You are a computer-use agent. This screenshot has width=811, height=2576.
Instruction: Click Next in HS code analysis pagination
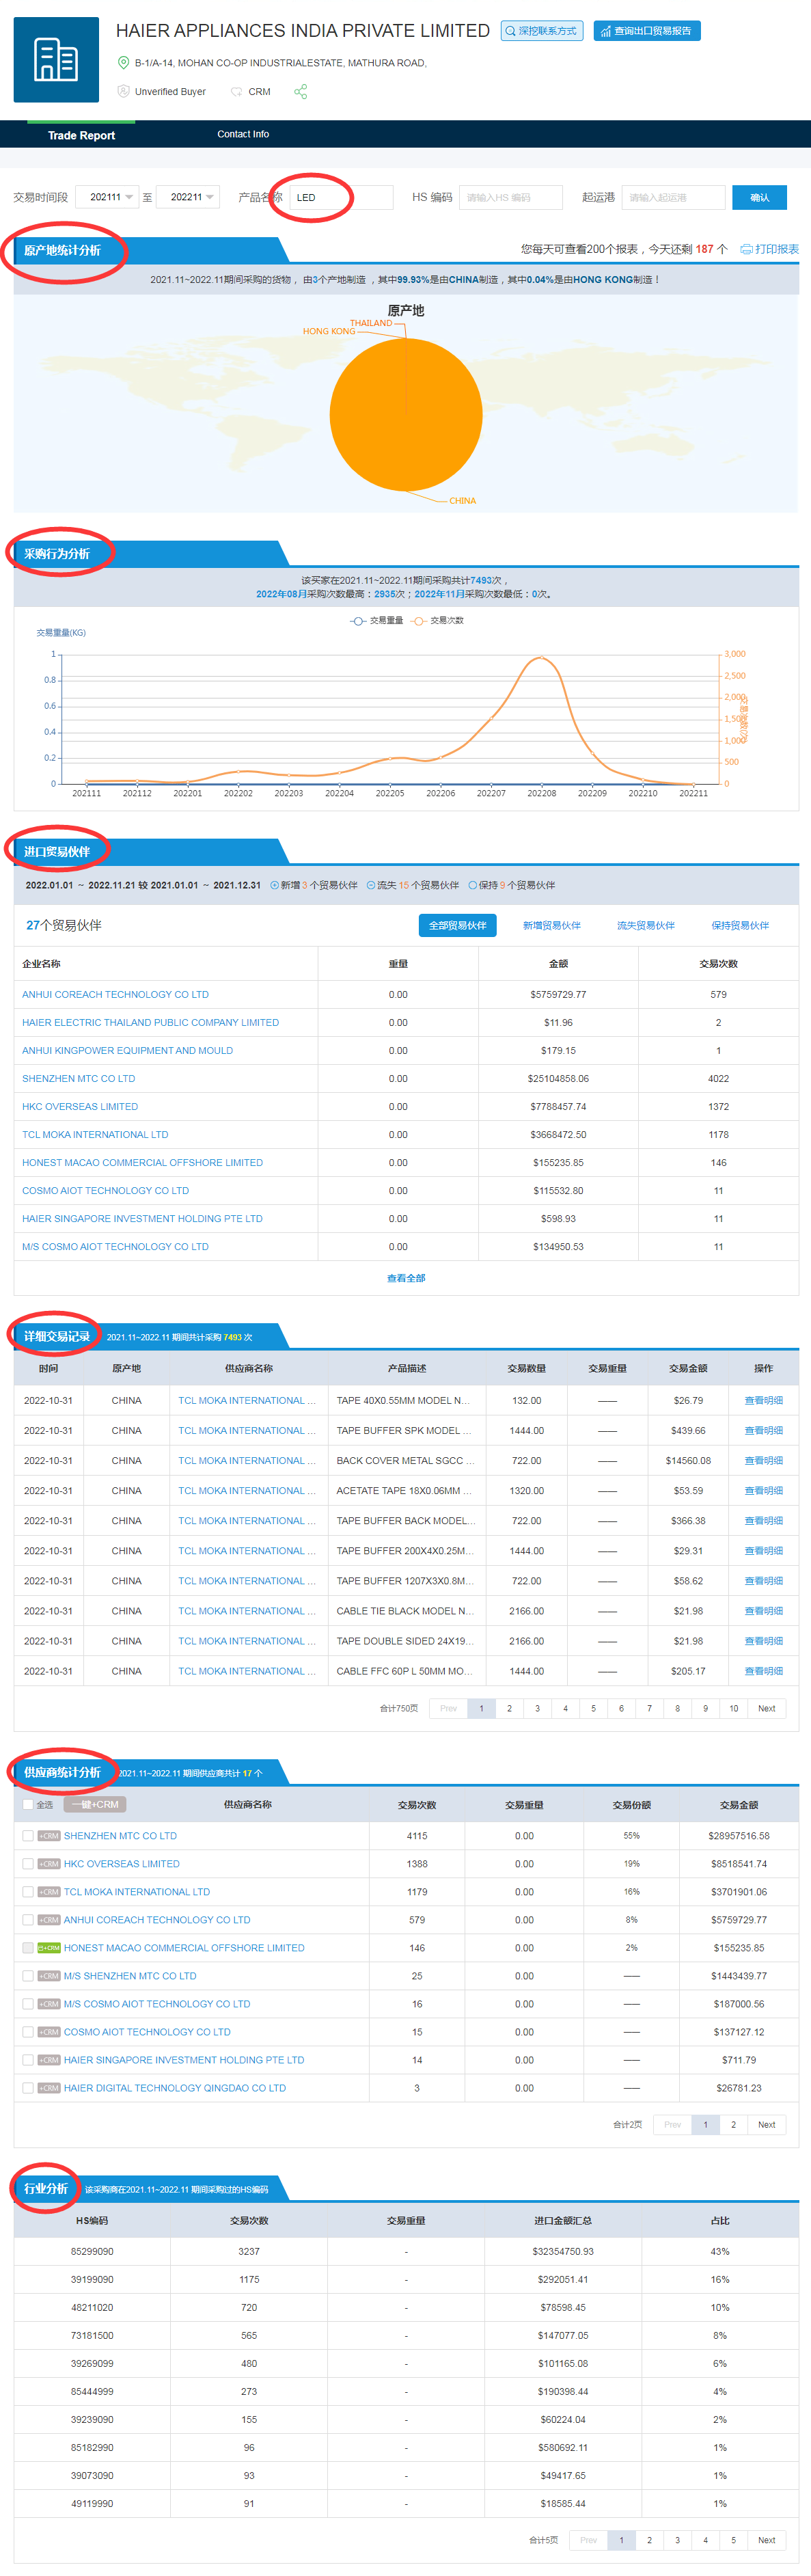pos(766,2540)
